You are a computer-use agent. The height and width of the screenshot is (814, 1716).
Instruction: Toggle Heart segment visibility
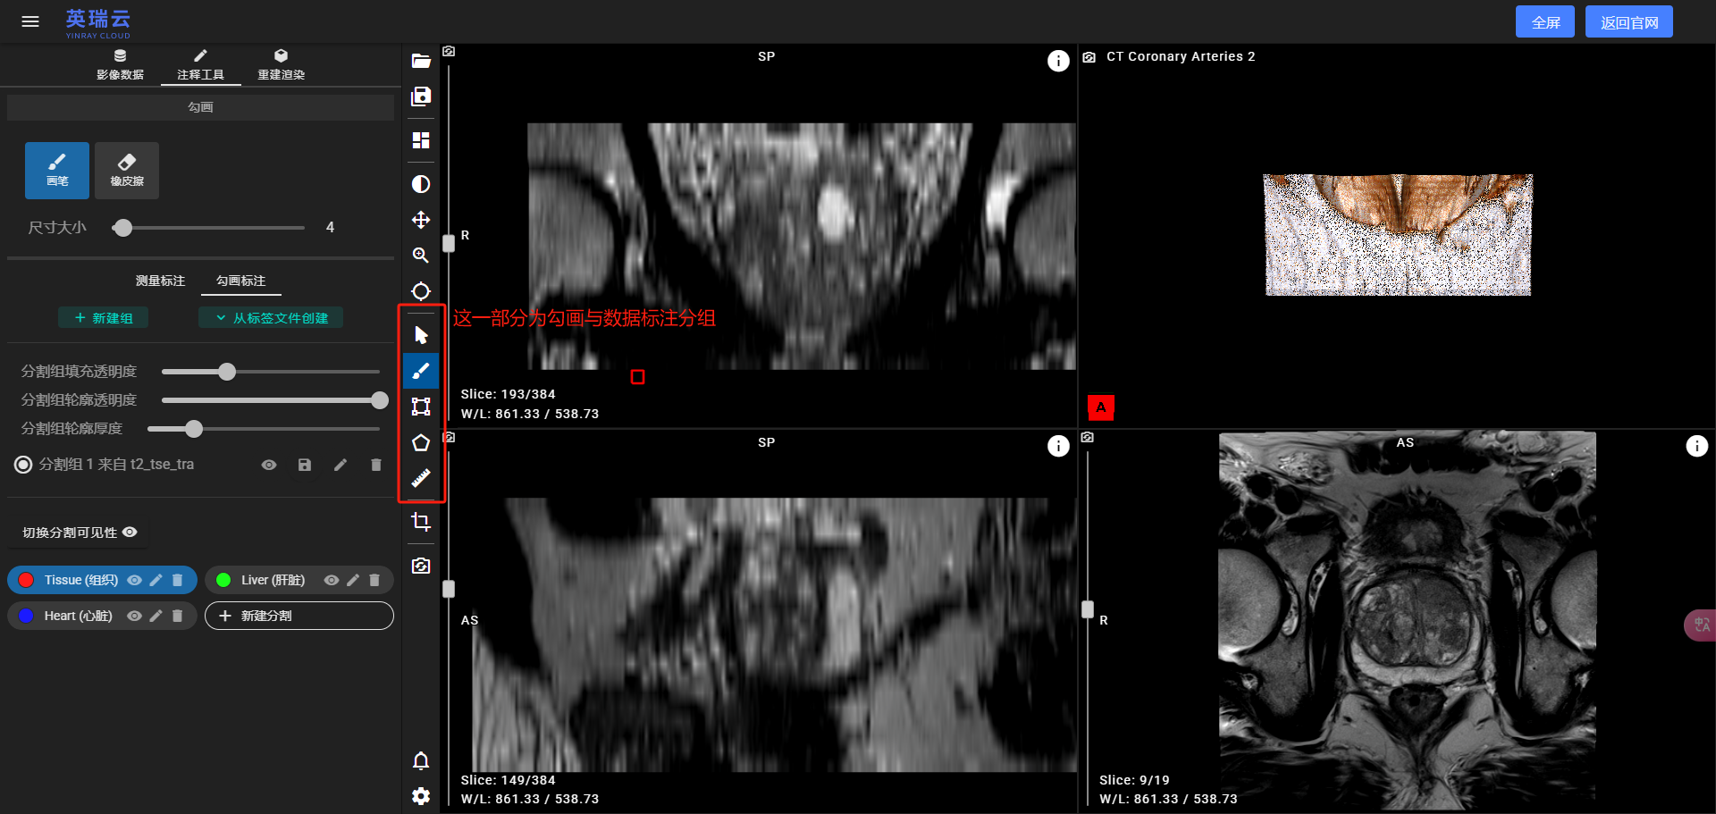135,616
